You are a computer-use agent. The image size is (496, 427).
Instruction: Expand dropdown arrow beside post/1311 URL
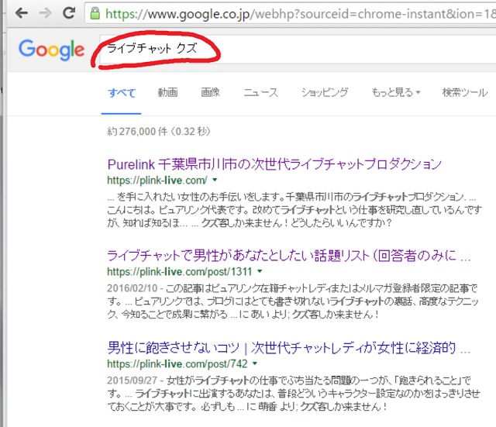(260, 271)
